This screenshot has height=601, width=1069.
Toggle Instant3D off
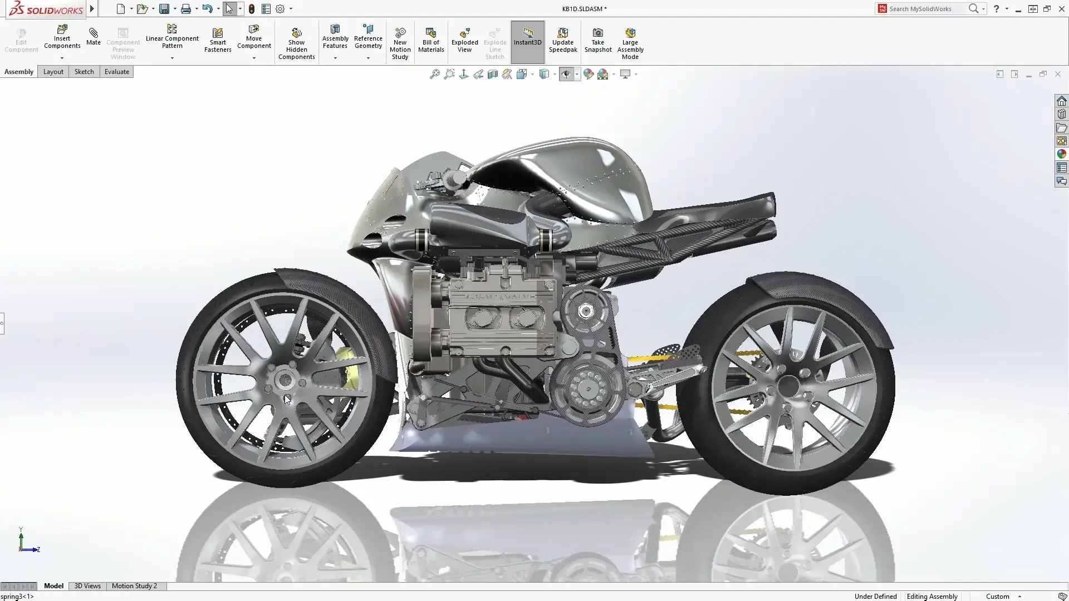527,41
